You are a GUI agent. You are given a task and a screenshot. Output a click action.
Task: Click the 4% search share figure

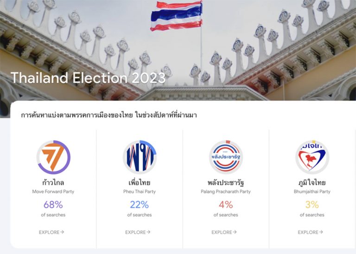pos(226,204)
